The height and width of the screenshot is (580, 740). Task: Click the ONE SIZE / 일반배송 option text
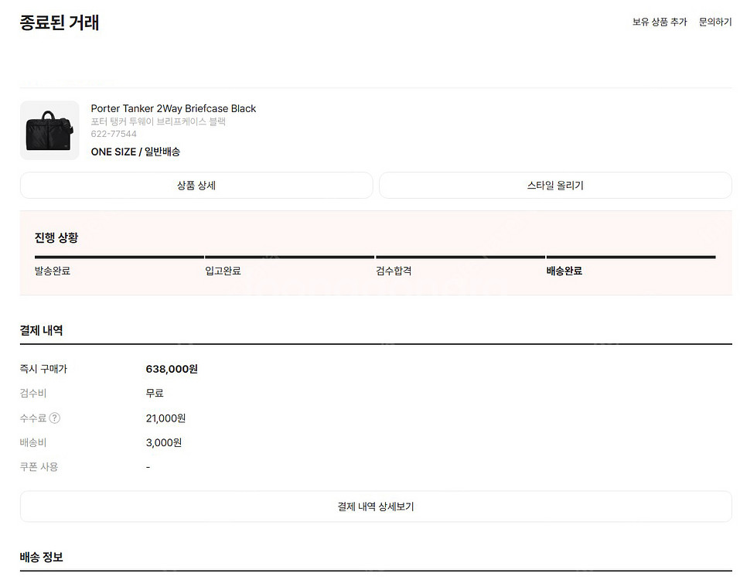[x=135, y=152]
